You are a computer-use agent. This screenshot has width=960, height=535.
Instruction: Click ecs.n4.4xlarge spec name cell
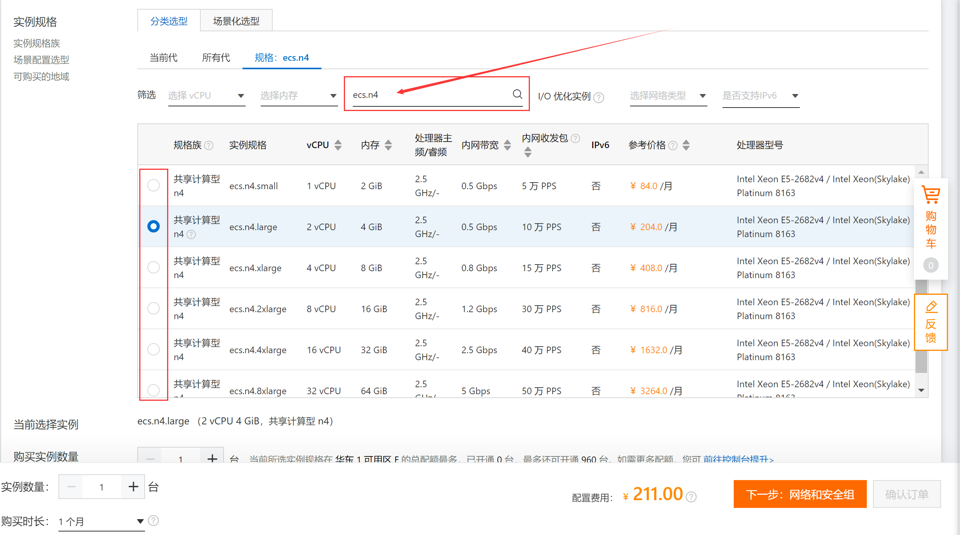pos(258,350)
